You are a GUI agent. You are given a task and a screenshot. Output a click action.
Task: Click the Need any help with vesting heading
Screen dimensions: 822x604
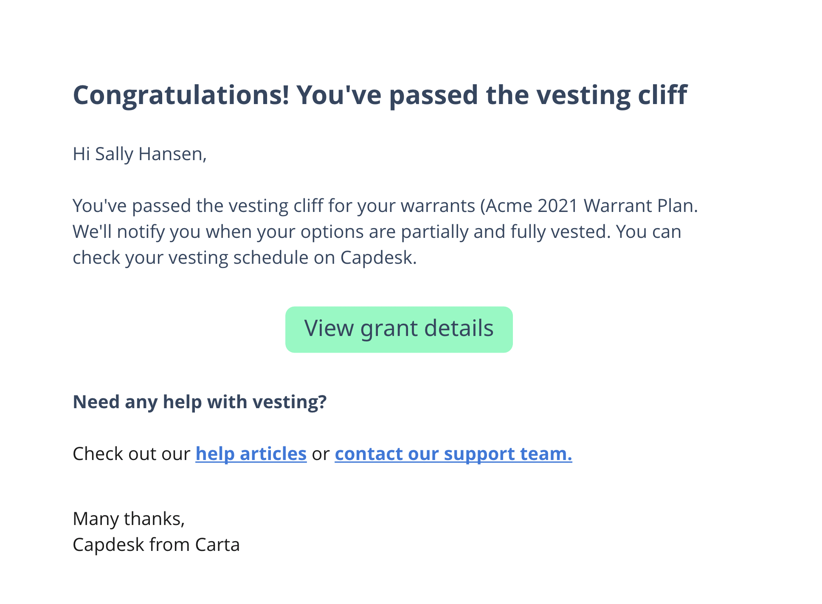tap(200, 402)
